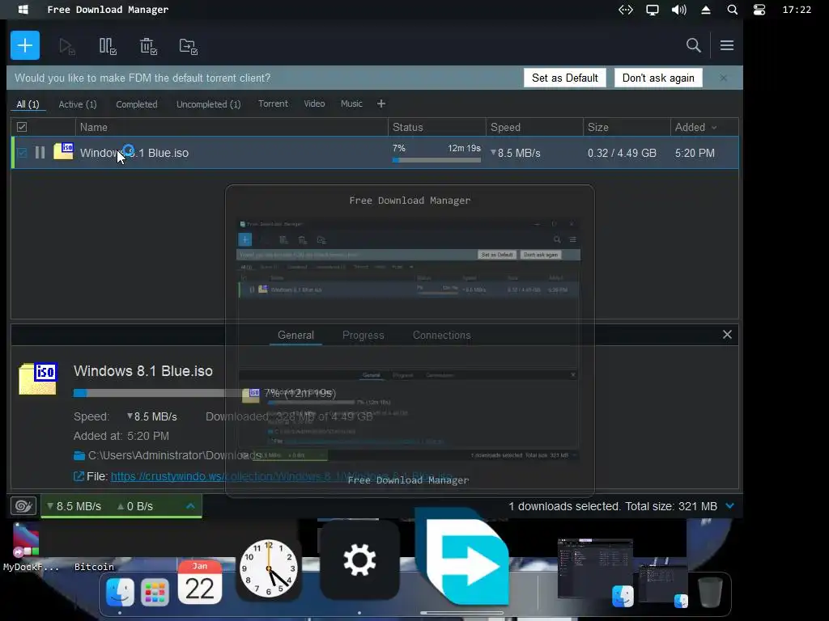This screenshot has width=829, height=621.
Task: Expand the speed panel chevron in status bar
Action: tap(190, 506)
